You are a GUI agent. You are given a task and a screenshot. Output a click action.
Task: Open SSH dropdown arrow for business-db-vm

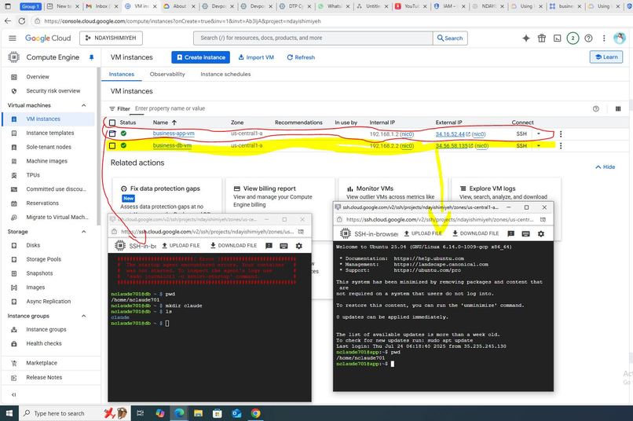(x=539, y=146)
